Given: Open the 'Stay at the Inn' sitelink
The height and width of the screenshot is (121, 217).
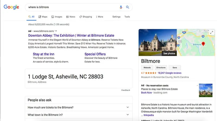Looking at the screenshot, I should (44, 54).
